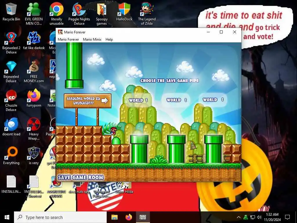Open 'fat like darkok' desktop shortcut

click(x=34, y=41)
